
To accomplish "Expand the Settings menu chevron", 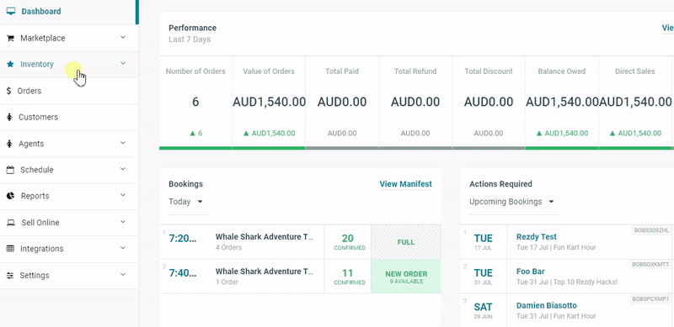I will pos(123,275).
